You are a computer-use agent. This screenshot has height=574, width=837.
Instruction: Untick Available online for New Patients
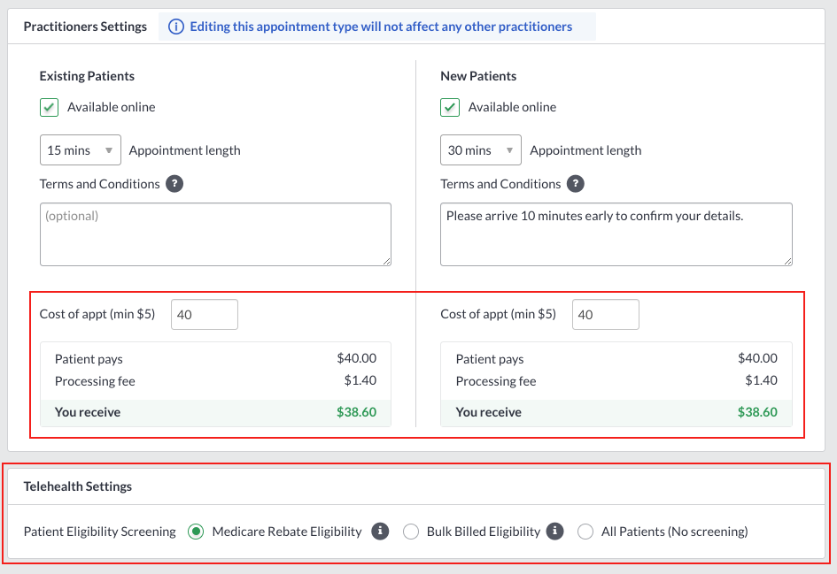[x=450, y=107]
